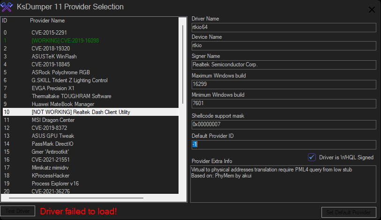Select the MSI Dragon Center provider

90,120
